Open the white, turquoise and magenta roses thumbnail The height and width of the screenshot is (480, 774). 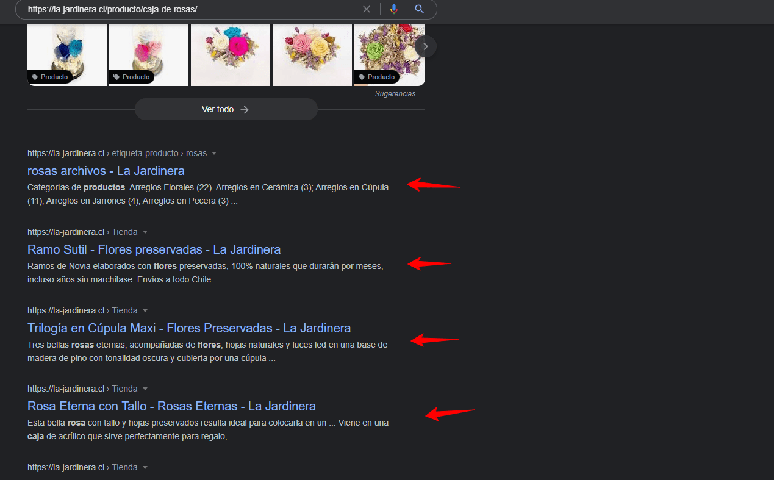pos(231,55)
